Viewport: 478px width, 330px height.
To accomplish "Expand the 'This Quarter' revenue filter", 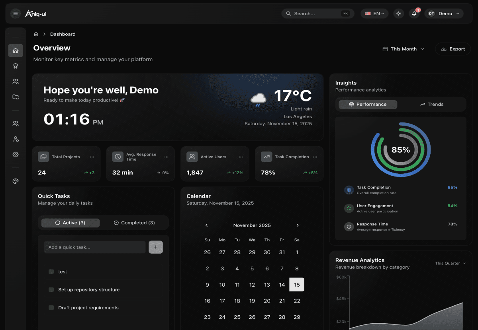I will 449,263.
